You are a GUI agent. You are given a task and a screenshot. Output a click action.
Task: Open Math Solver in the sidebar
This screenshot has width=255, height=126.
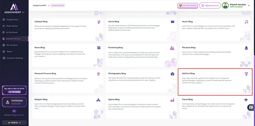(12, 26)
